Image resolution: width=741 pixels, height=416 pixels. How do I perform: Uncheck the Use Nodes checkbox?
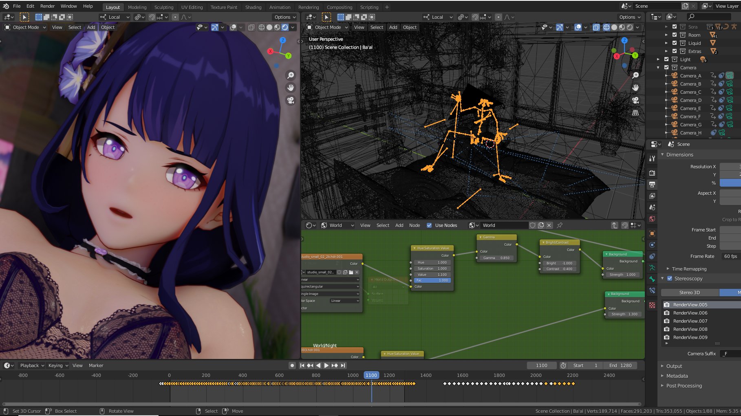click(x=429, y=225)
